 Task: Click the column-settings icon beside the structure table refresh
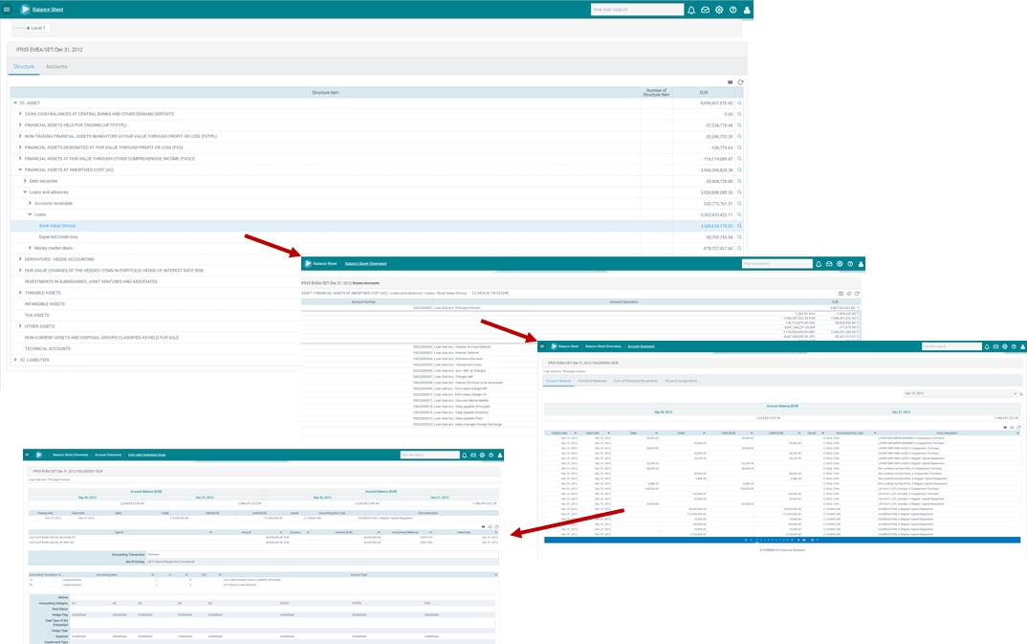731,82
